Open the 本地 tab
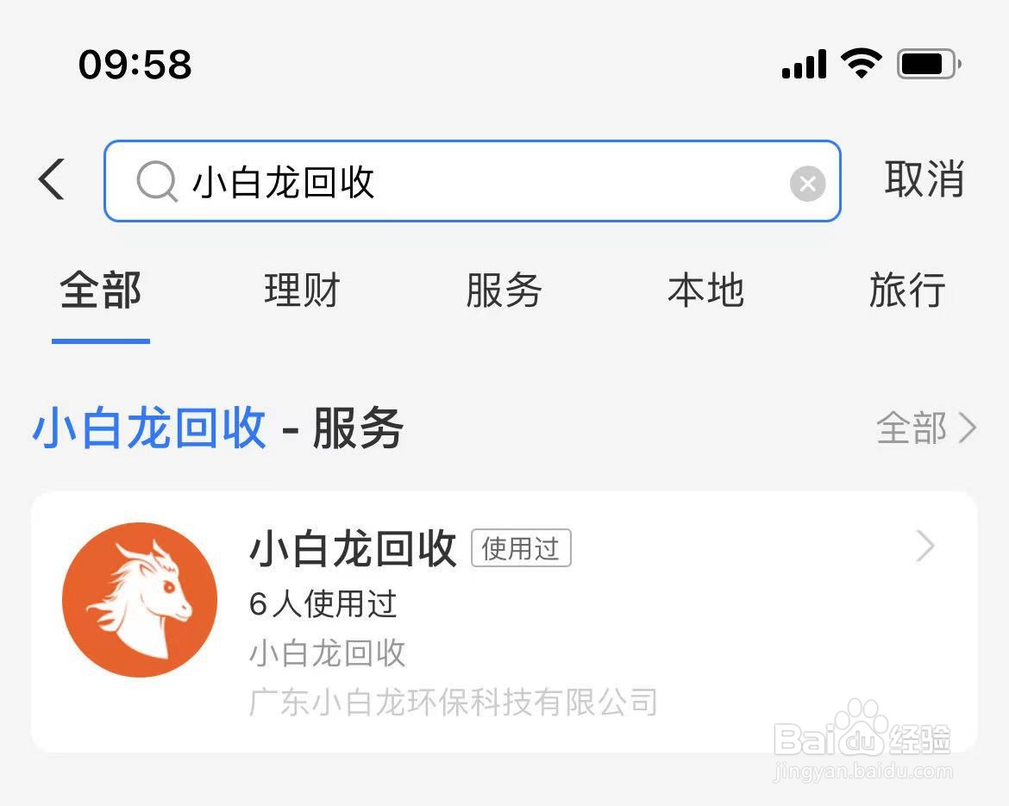 706,291
